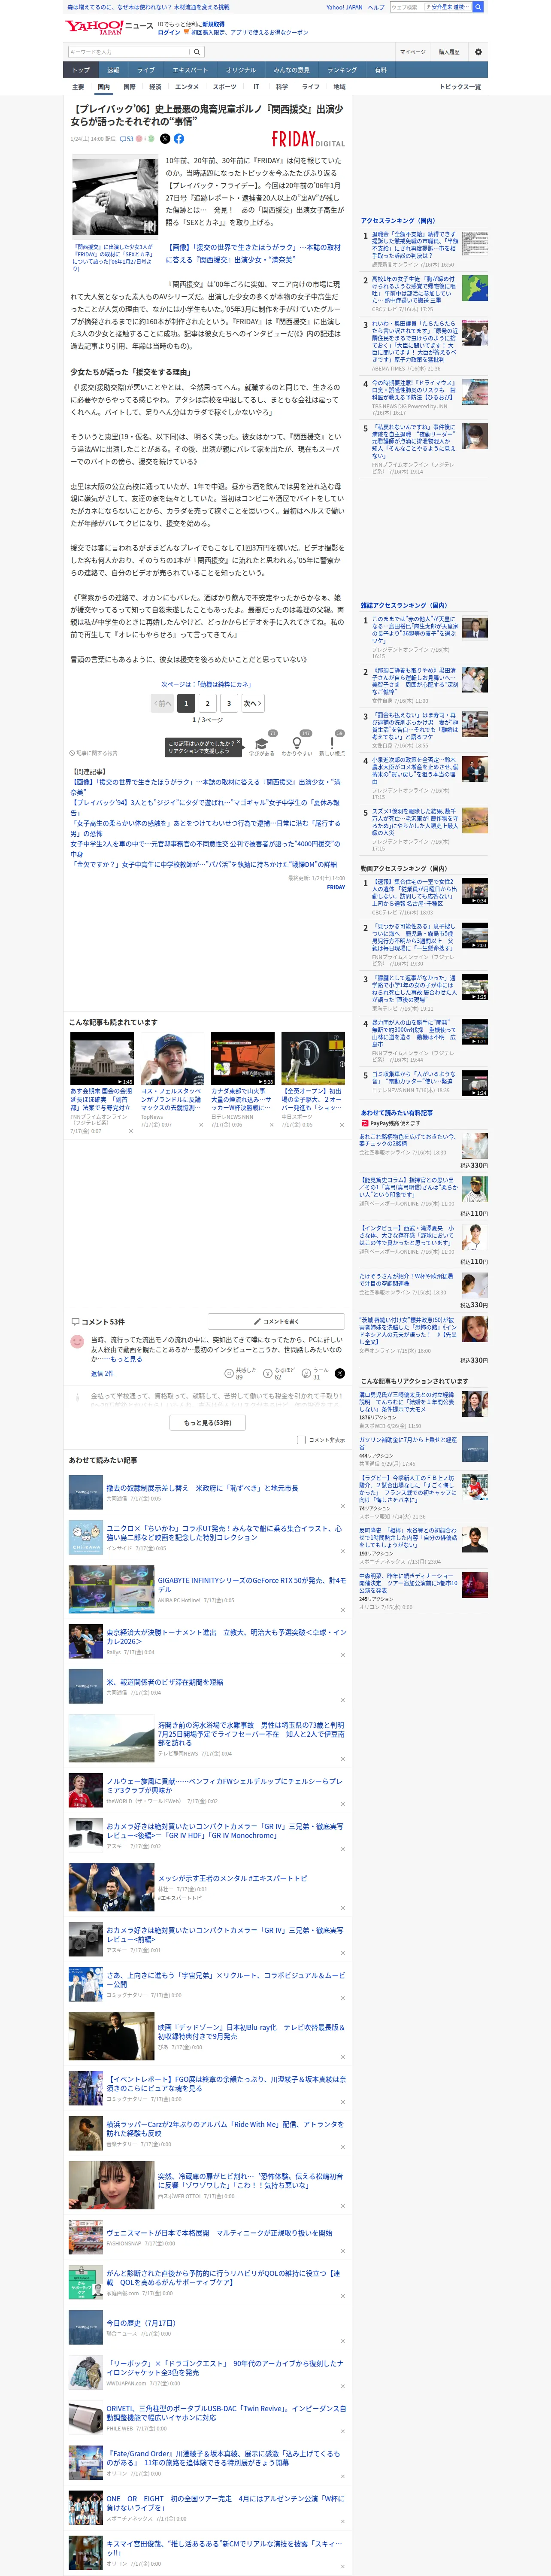Select the エキスパート navigation tab
This screenshot has height=2576, width=551.
click(190, 70)
